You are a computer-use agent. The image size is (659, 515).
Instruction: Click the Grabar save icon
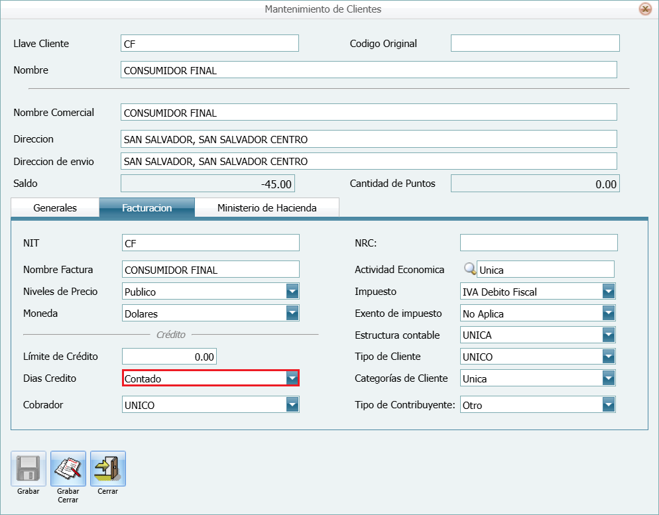[x=27, y=468]
